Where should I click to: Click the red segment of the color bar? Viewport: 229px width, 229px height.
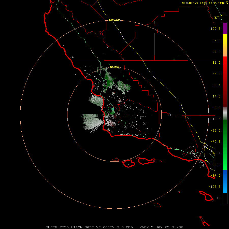pyautogui.click(x=225, y=81)
